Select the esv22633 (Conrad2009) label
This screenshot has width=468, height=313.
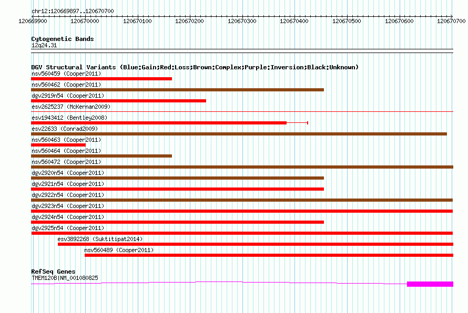[65, 129]
